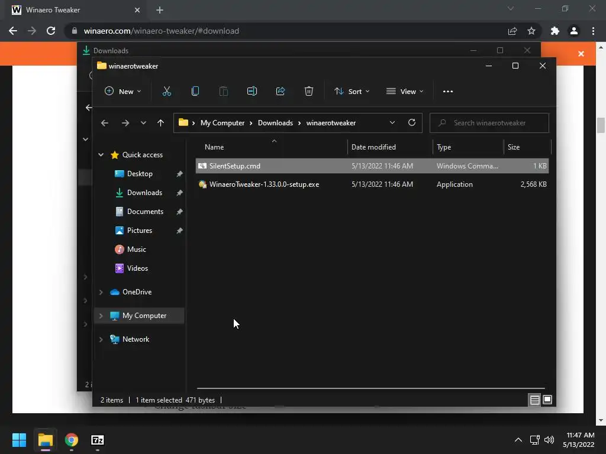Click share page icon in address bar
The image size is (606, 454).
[512, 31]
